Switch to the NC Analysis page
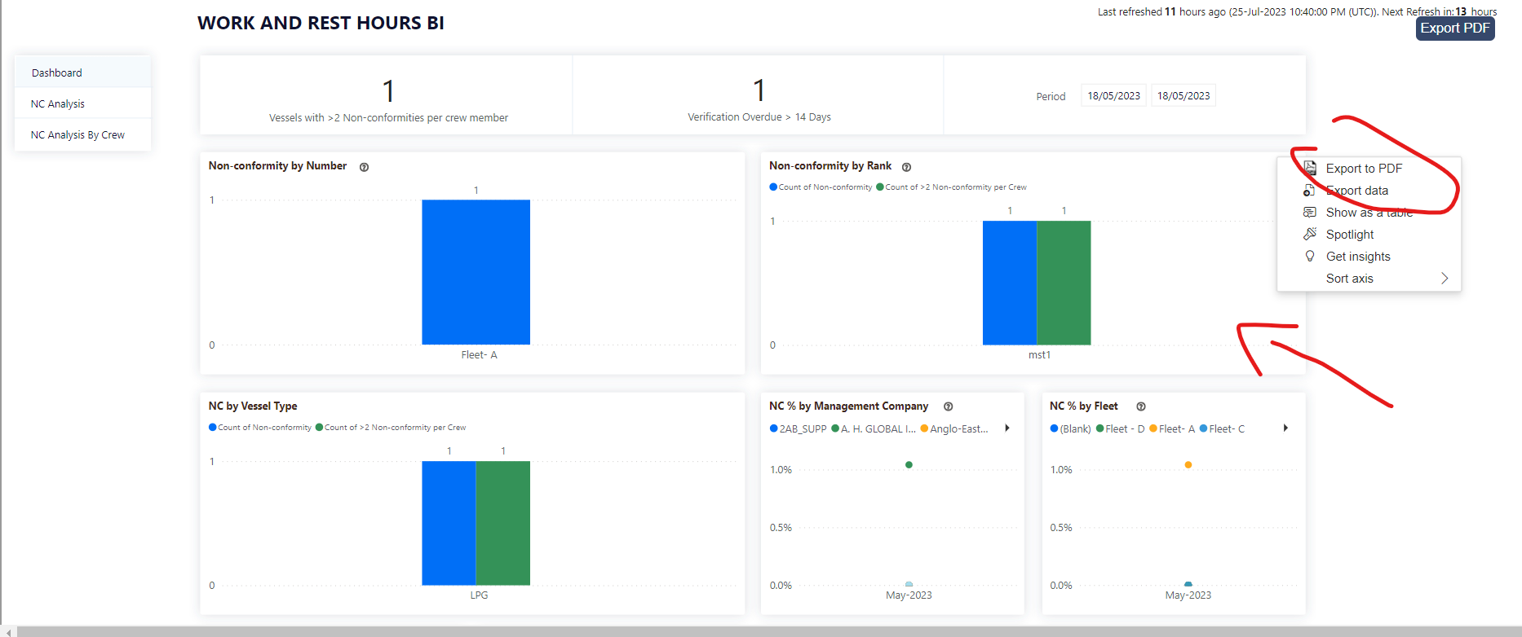Image resolution: width=1522 pixels, height=637 pixels. pos(82,103)
